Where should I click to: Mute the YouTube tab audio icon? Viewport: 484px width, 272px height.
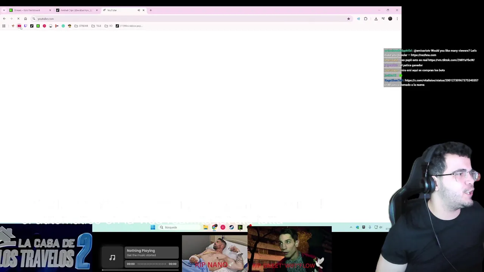[x=138, y=10]
